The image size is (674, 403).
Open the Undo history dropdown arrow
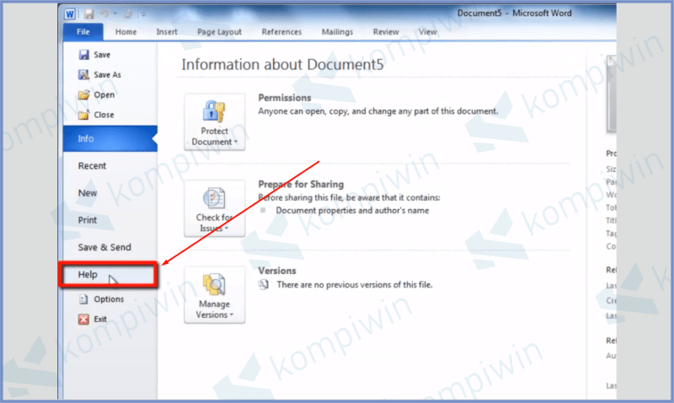point(115,14)
